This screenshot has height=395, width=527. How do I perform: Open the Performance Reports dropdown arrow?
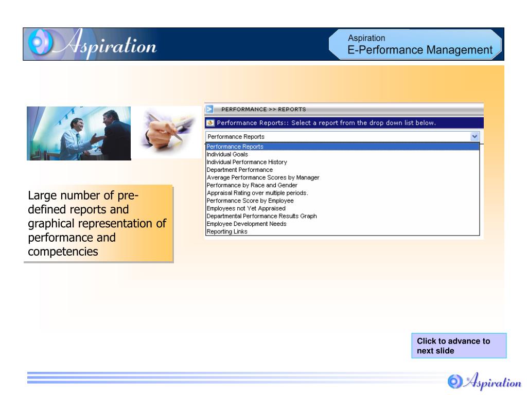pyautogui.click(x=474, y=137)
